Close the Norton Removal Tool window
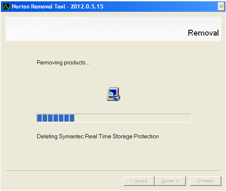The height and width of the screenshot is (191, 226). coord(221,6)
